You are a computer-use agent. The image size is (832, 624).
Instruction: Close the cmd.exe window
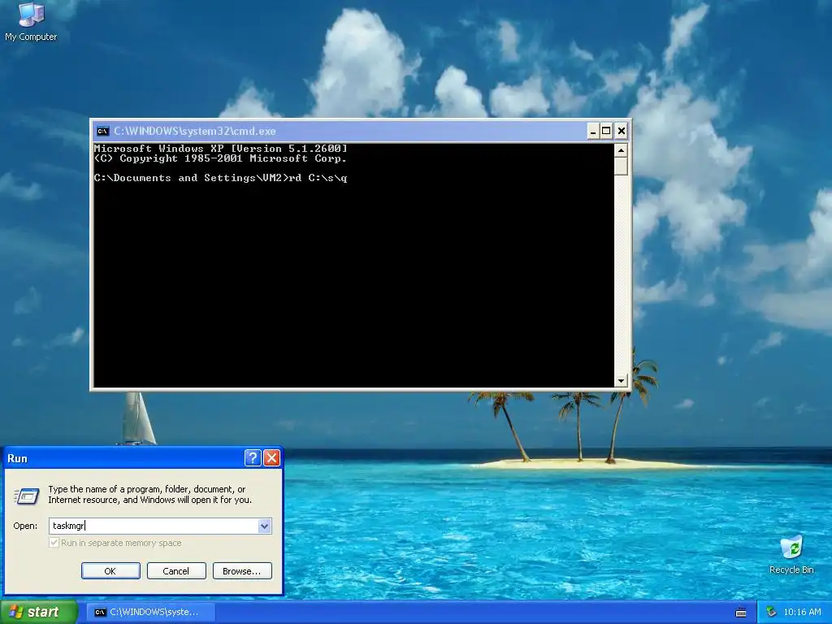(x=622, y=131)
